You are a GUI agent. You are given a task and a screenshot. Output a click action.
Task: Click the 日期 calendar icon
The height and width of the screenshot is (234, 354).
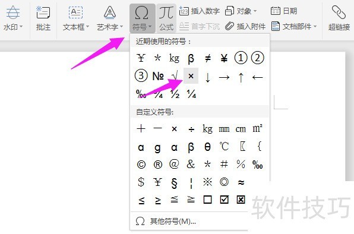point(276,11)
